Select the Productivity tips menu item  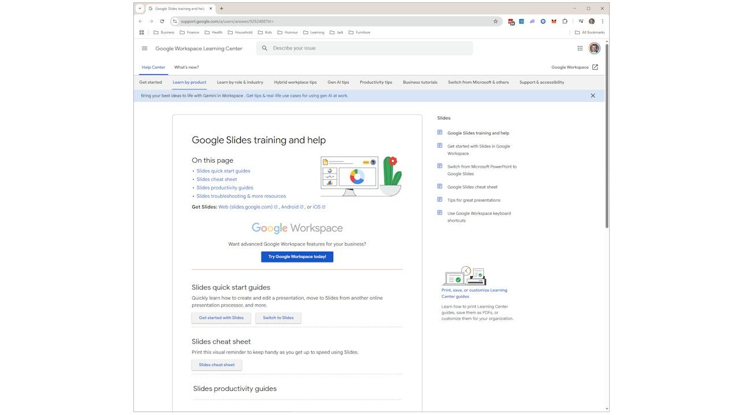coord(376,82)
